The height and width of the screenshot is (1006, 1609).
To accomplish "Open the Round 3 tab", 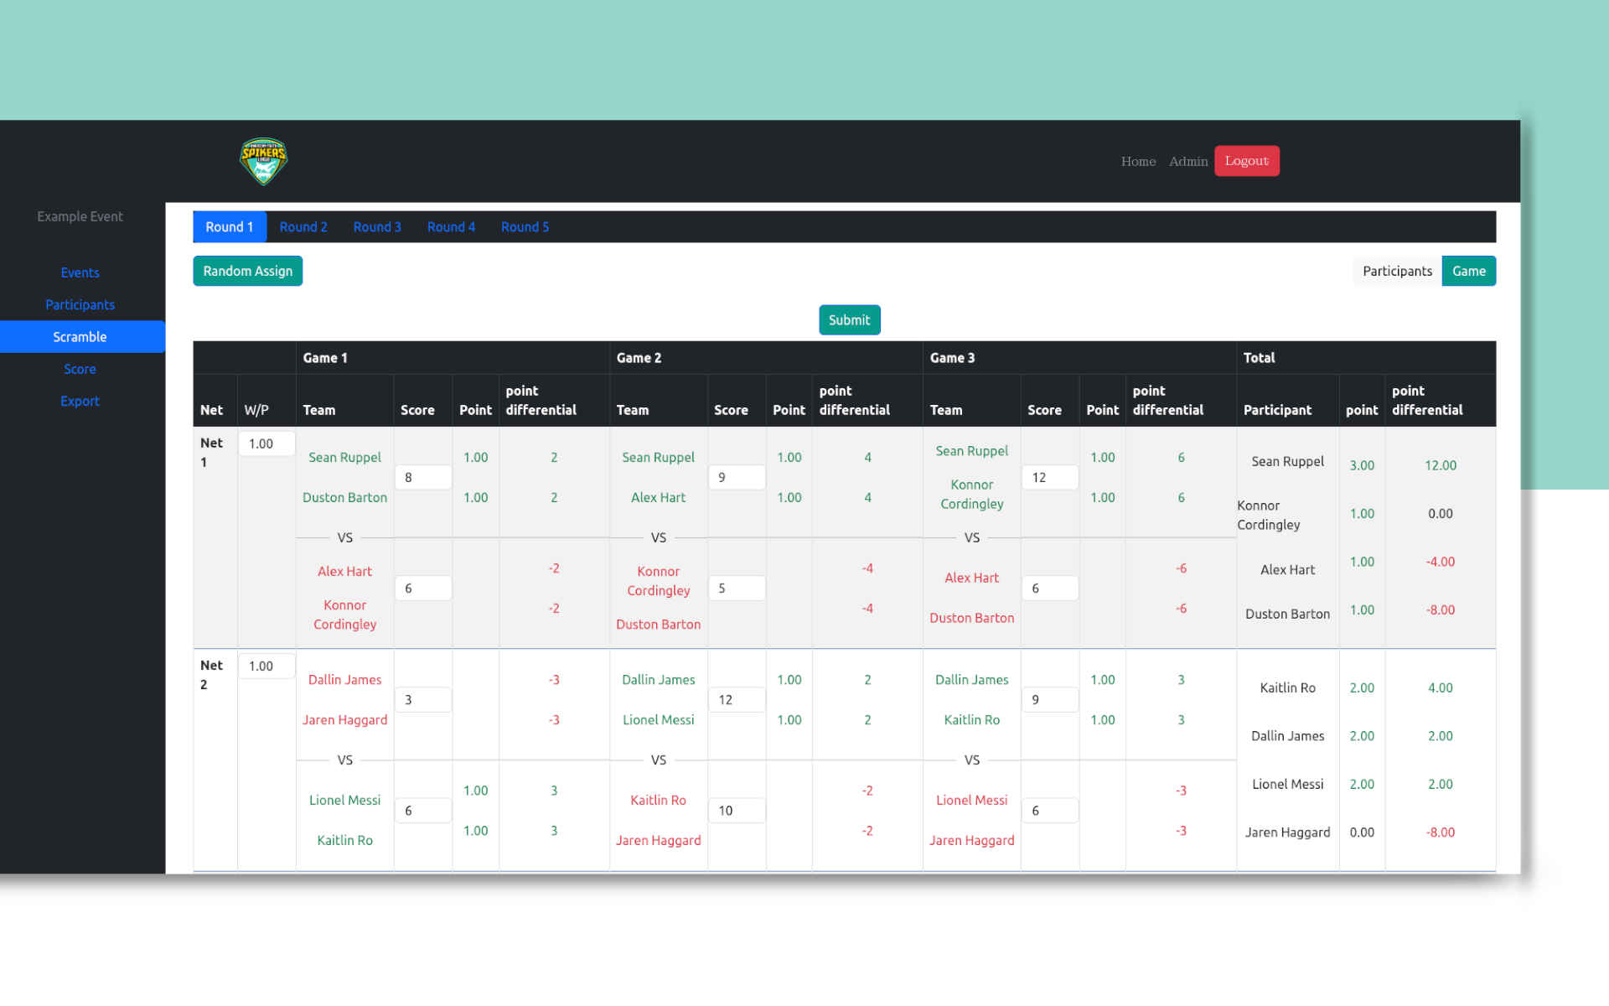I will tap(376, 227).
